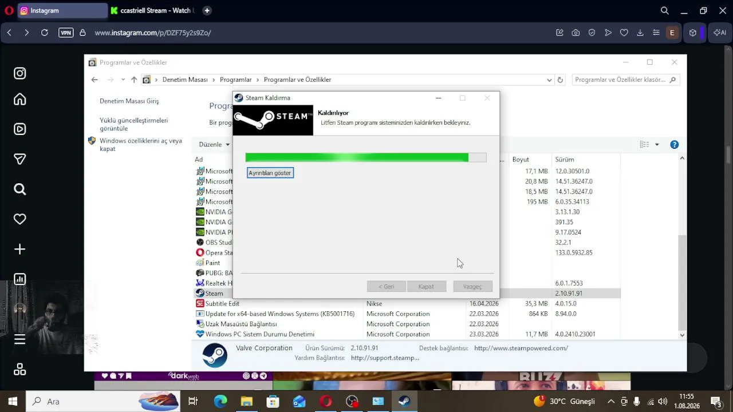The image size is (733, 412).
Task: Click the Opera logo menu button
Action: [9, 10]
